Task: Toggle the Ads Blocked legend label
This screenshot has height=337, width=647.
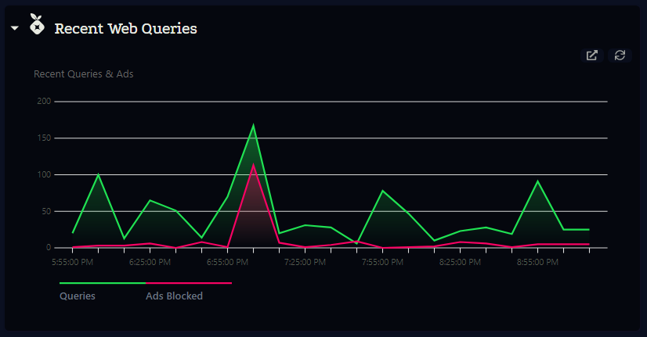Action: coord(174,296)
